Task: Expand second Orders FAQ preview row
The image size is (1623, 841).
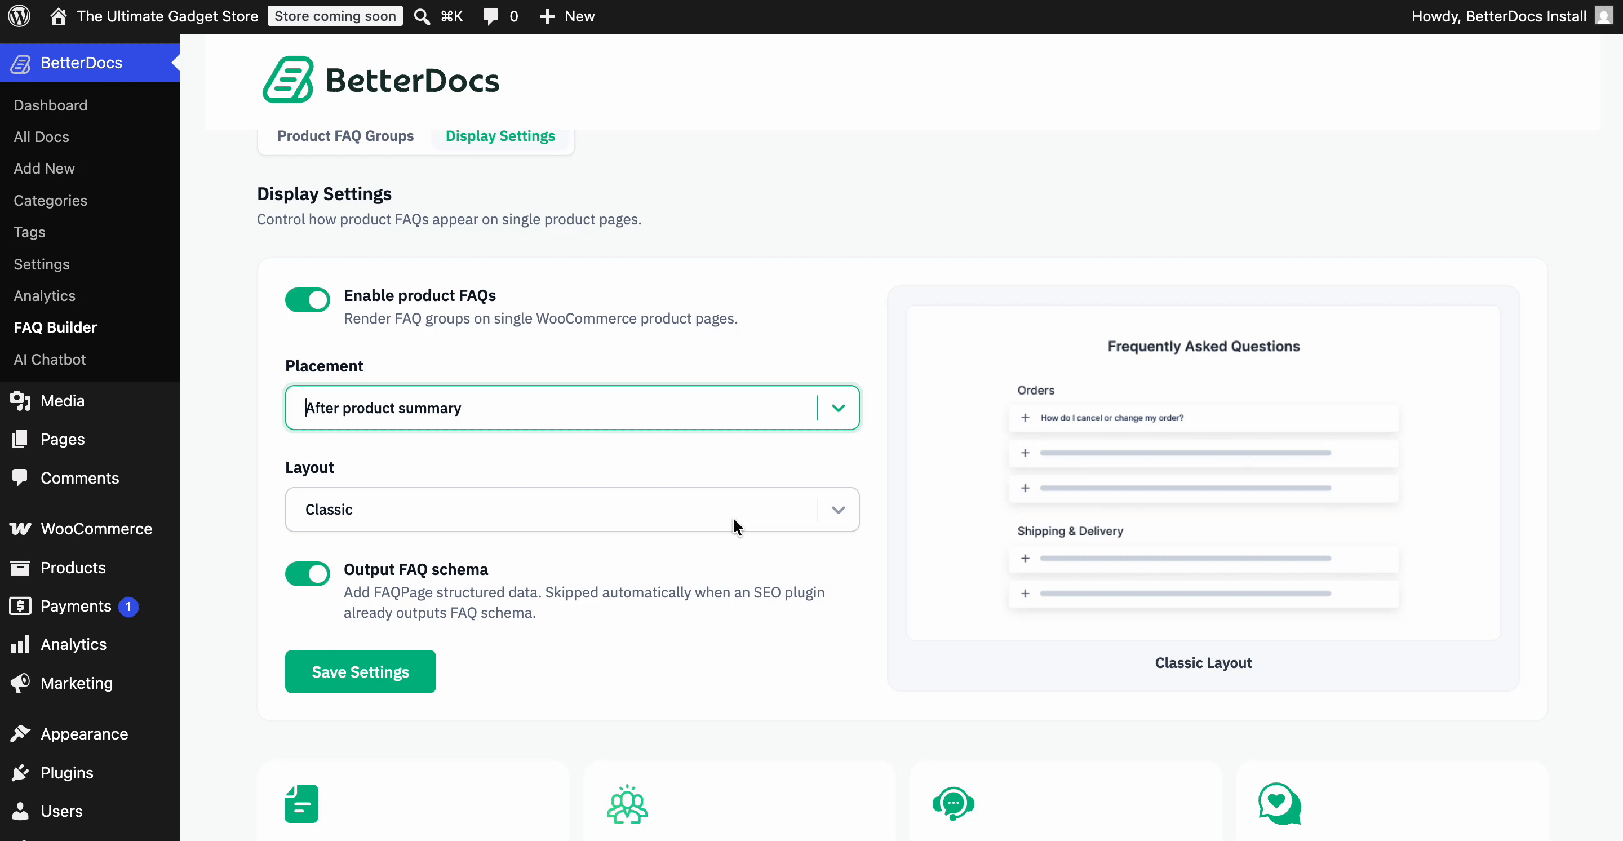Action: tap(1203, 453)
